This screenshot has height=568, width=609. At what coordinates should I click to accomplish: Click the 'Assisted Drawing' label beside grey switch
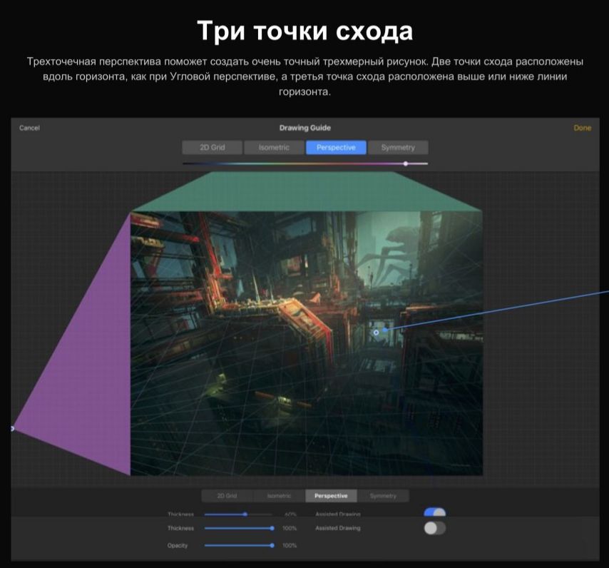338,528
